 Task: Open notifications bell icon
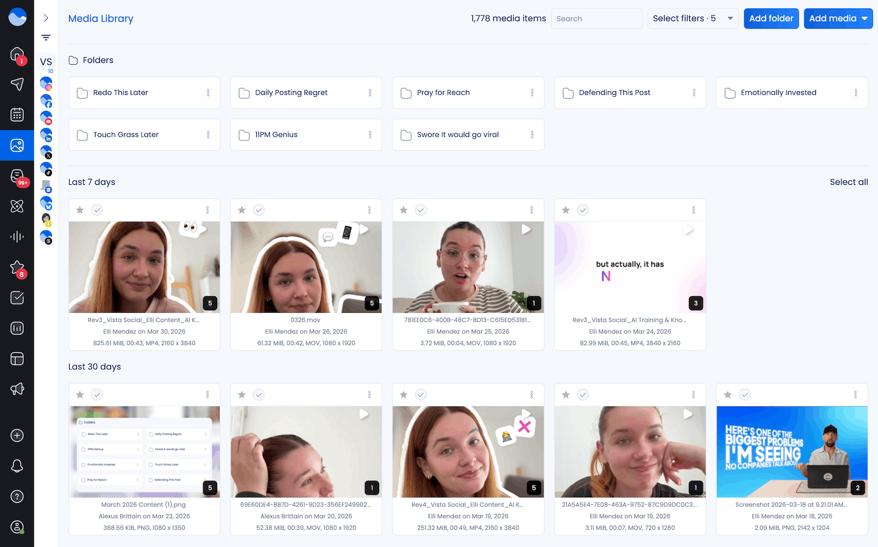click(x=17, y=466)
